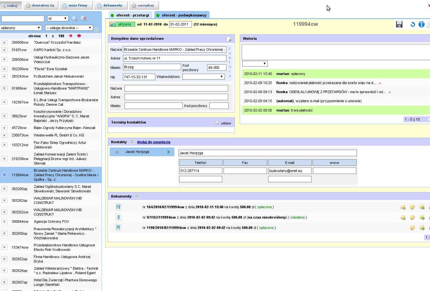Click the FV document icon
430x291 pixels.
point(118,207)
